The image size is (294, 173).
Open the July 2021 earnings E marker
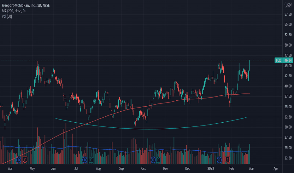(x=91, y=160)
